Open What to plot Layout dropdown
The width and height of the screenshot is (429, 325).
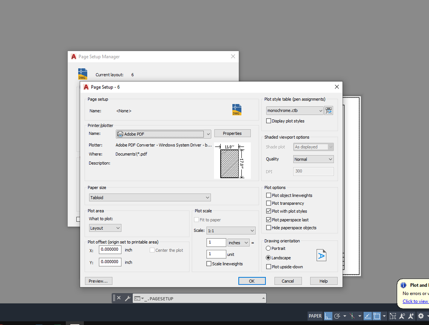pyautogui.click(x=105, y=228)
